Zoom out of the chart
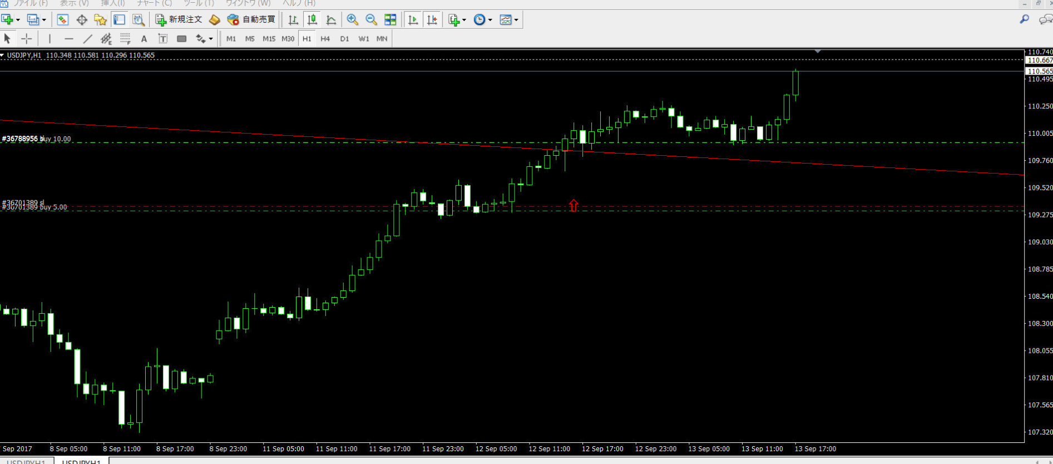The image size is (1053, 464). [x=371, y=19]
